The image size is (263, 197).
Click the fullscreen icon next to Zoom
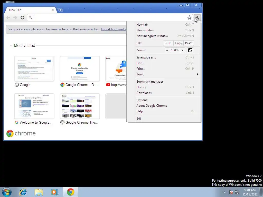190,50
